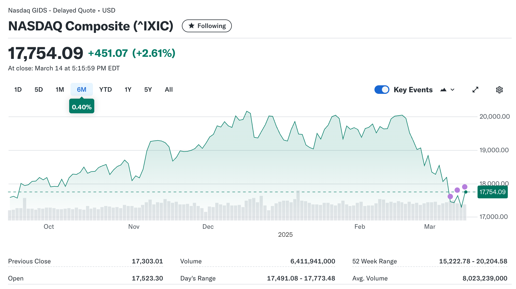Click the mountain chart type icon

[x=443, y=90]
